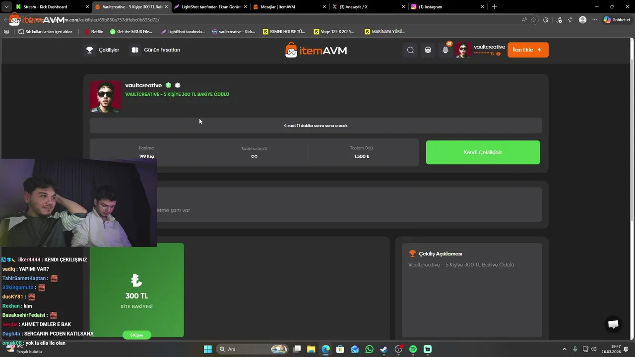The height and width of the screenshot is (357, 635).
Task: Open browser profile avatar icon
Action: pyautogui.click(x=583, y=20)
